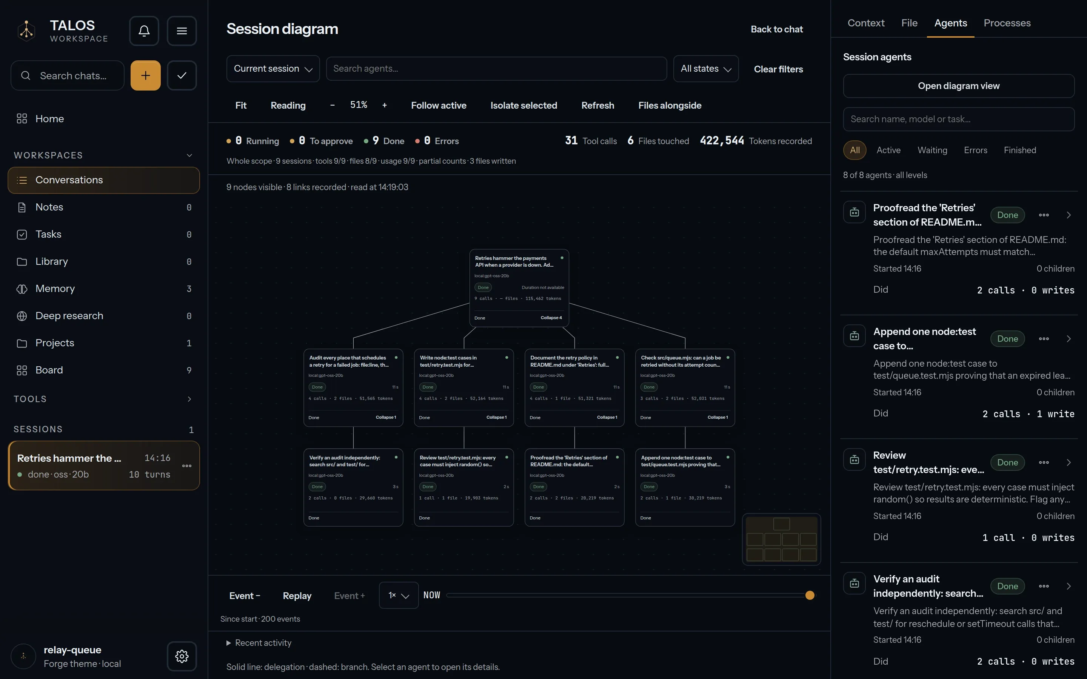This screenshot has width=1087, height=679.
Task: Open notifications bell
Action: [x=144, y=31]
